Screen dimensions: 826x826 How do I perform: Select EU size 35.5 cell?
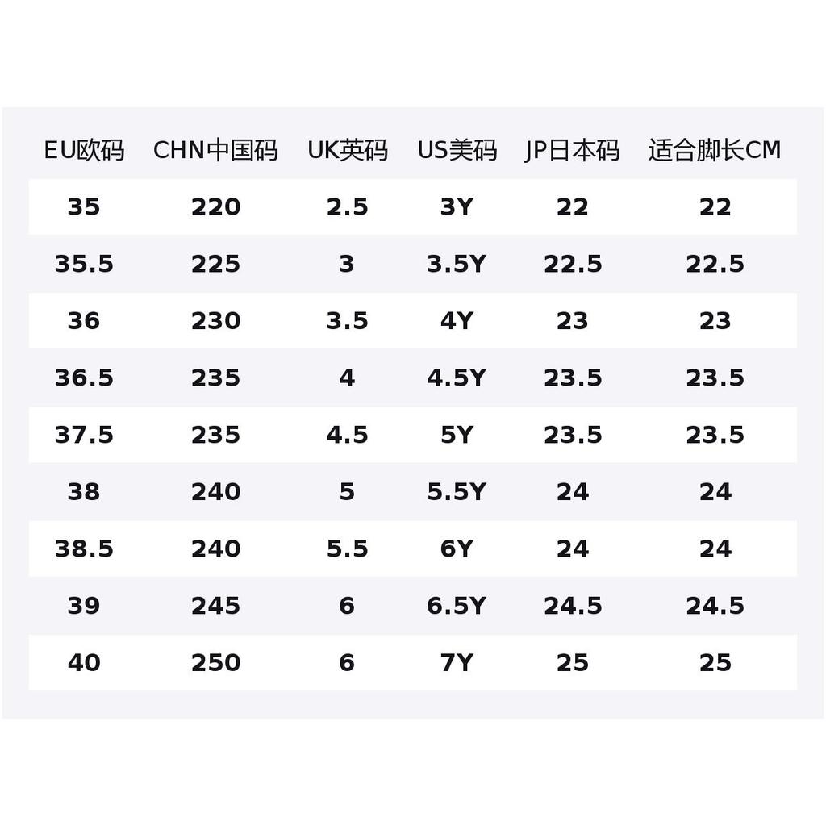[x=84, y=264]
